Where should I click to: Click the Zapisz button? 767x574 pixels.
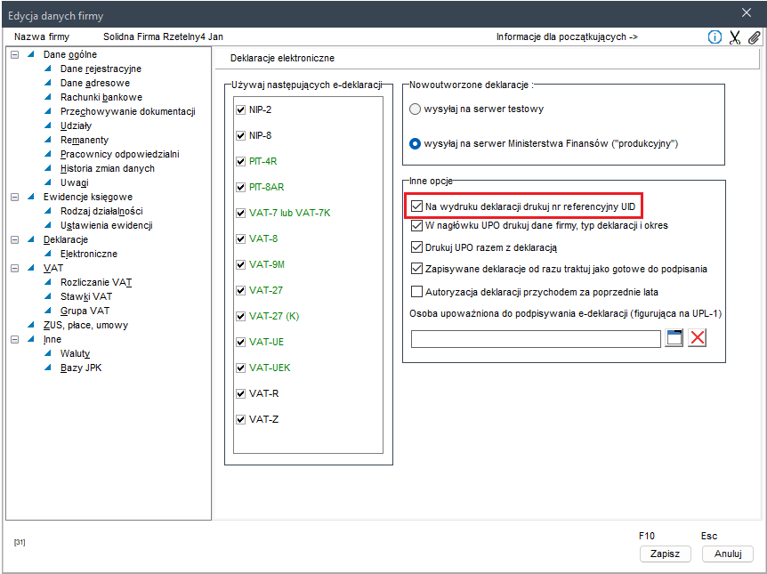(x=666, y=554)
